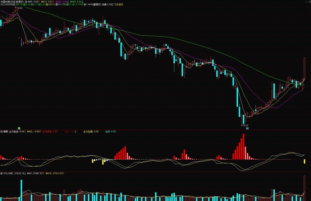Click the round icon beside VOLUME label

pos(2,173)
